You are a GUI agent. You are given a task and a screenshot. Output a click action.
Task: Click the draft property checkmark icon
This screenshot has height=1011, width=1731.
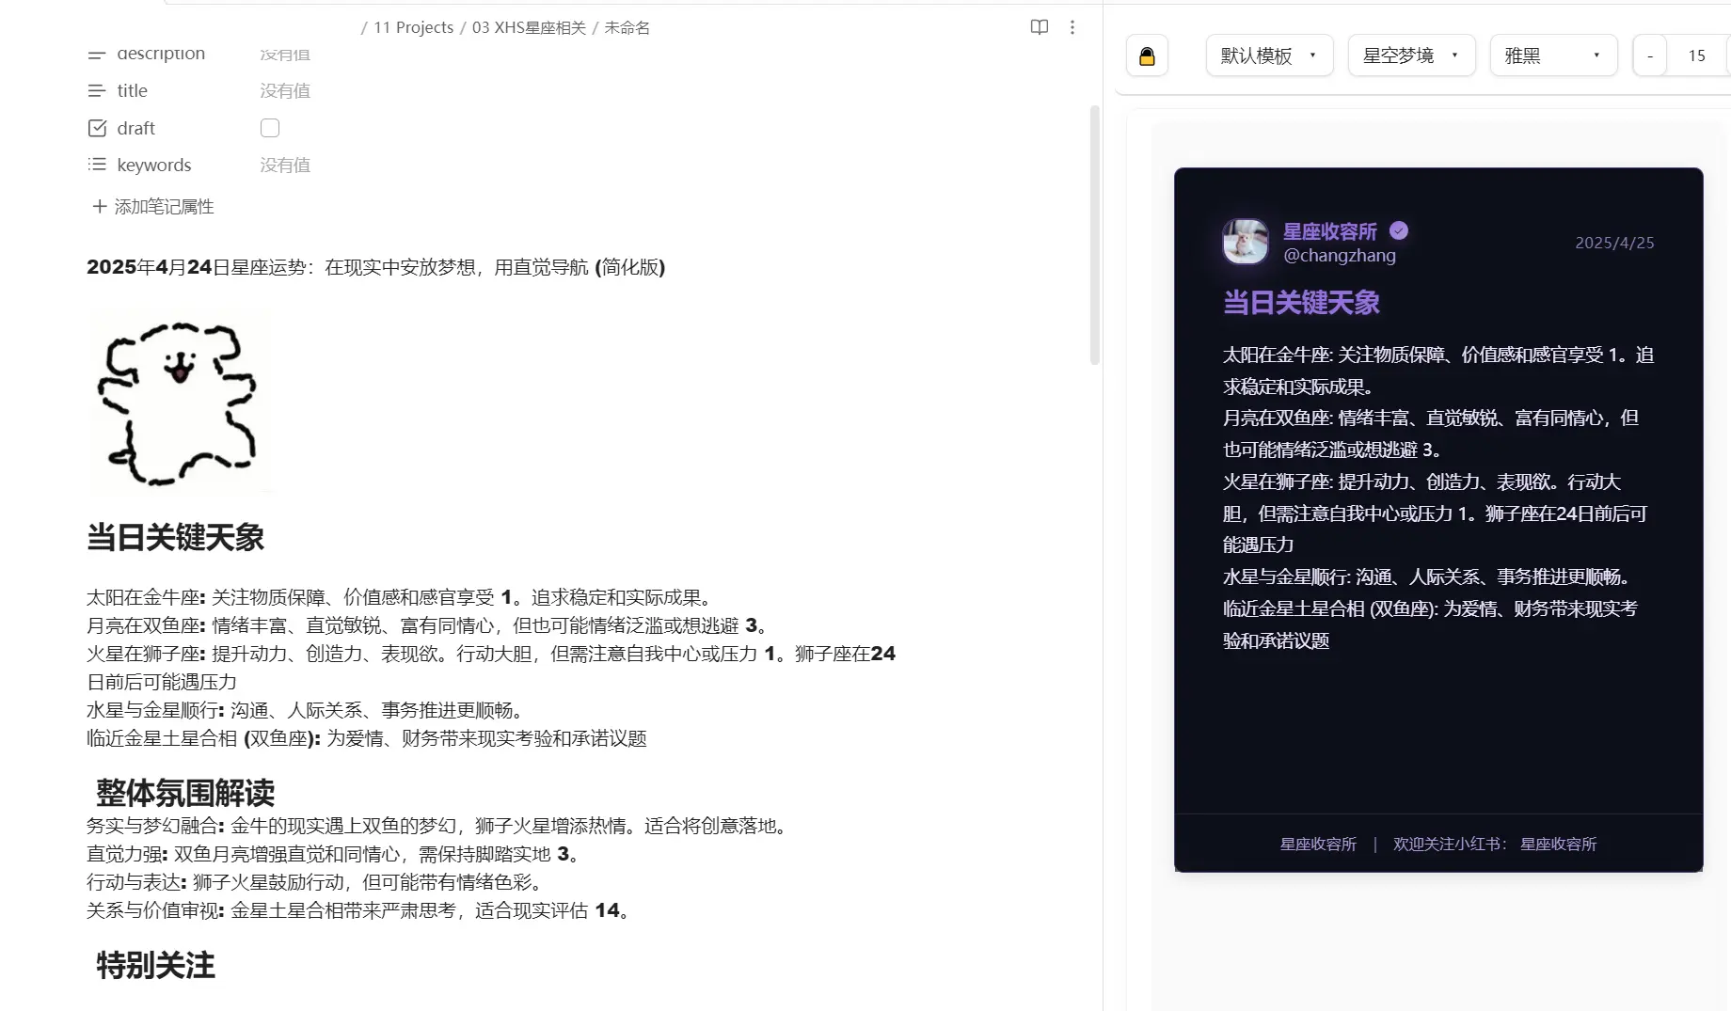tap(97, 128)
